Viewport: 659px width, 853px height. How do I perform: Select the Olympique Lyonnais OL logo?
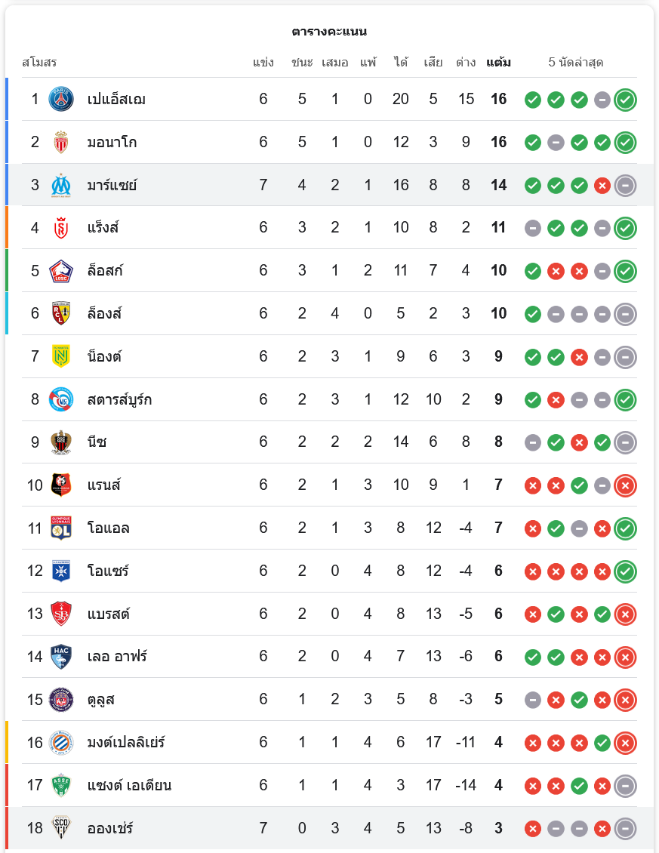pyautogui.click(x=61, y=528)
